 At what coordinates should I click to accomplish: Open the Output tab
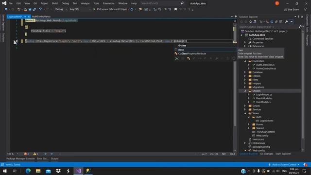pos(55,159)
